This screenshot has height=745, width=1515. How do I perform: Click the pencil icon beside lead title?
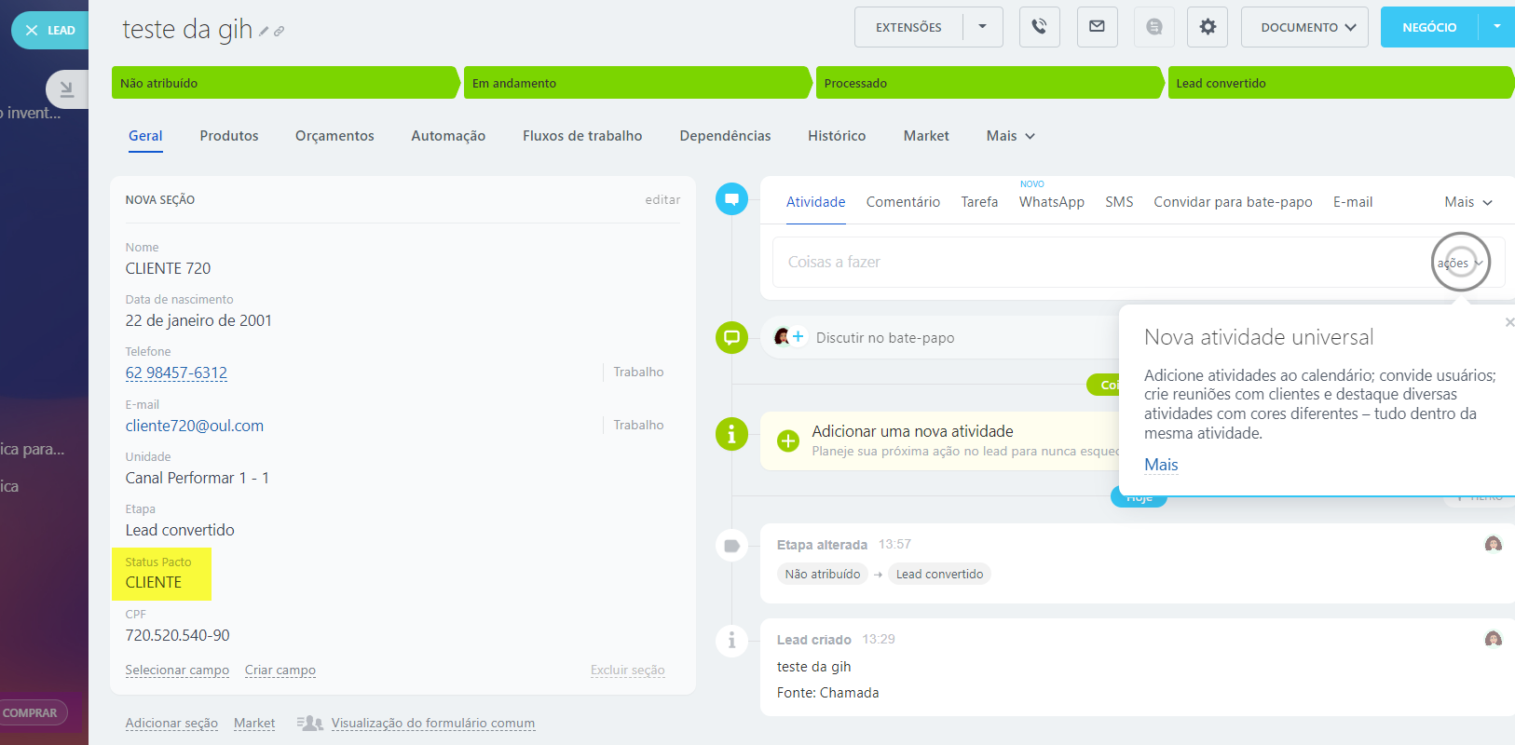pos(264,32)
